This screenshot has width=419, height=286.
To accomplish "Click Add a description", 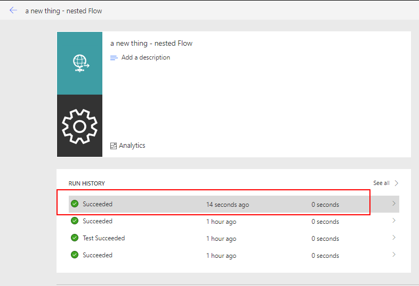I will [146, 57].
